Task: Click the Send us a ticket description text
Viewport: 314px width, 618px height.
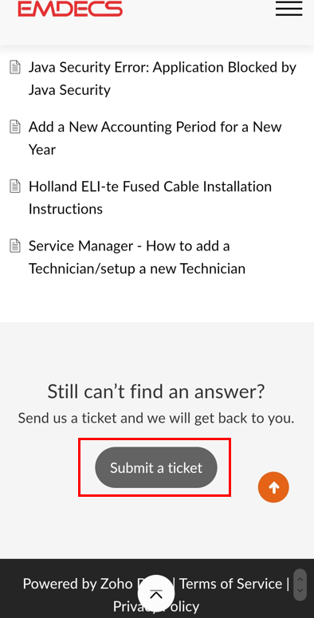Action: (x=156, y=418)
